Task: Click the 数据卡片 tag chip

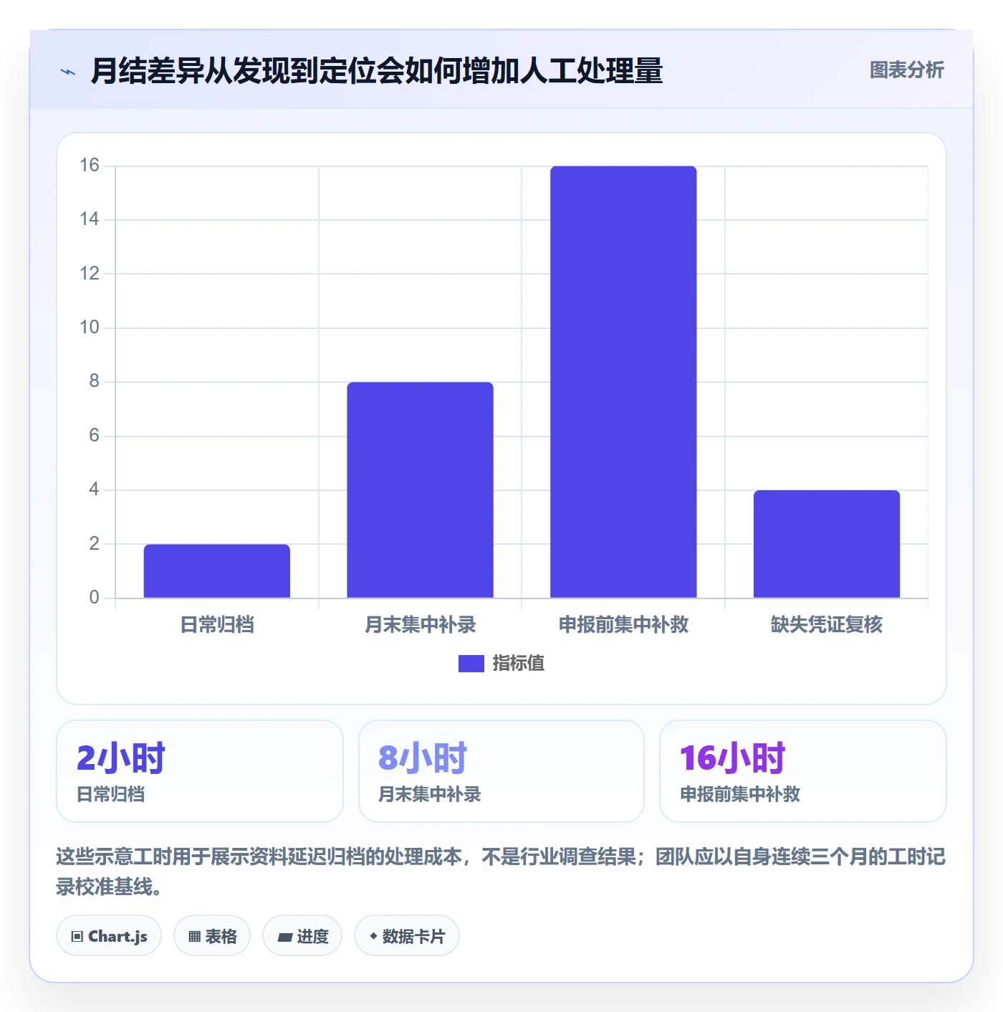Action: click(x=407, y=936)
